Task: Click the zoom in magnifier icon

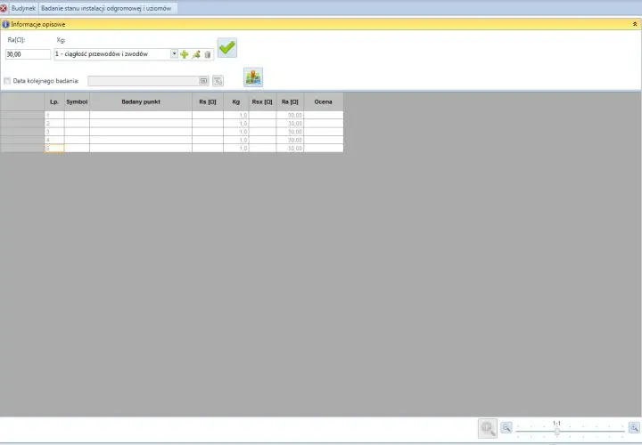Action: coord(634,427)
